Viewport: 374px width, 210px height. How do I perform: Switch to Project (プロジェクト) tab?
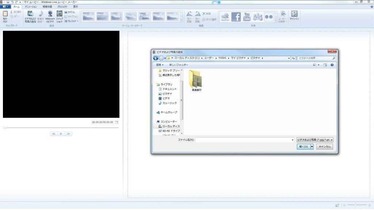click(x=62, y=7)
